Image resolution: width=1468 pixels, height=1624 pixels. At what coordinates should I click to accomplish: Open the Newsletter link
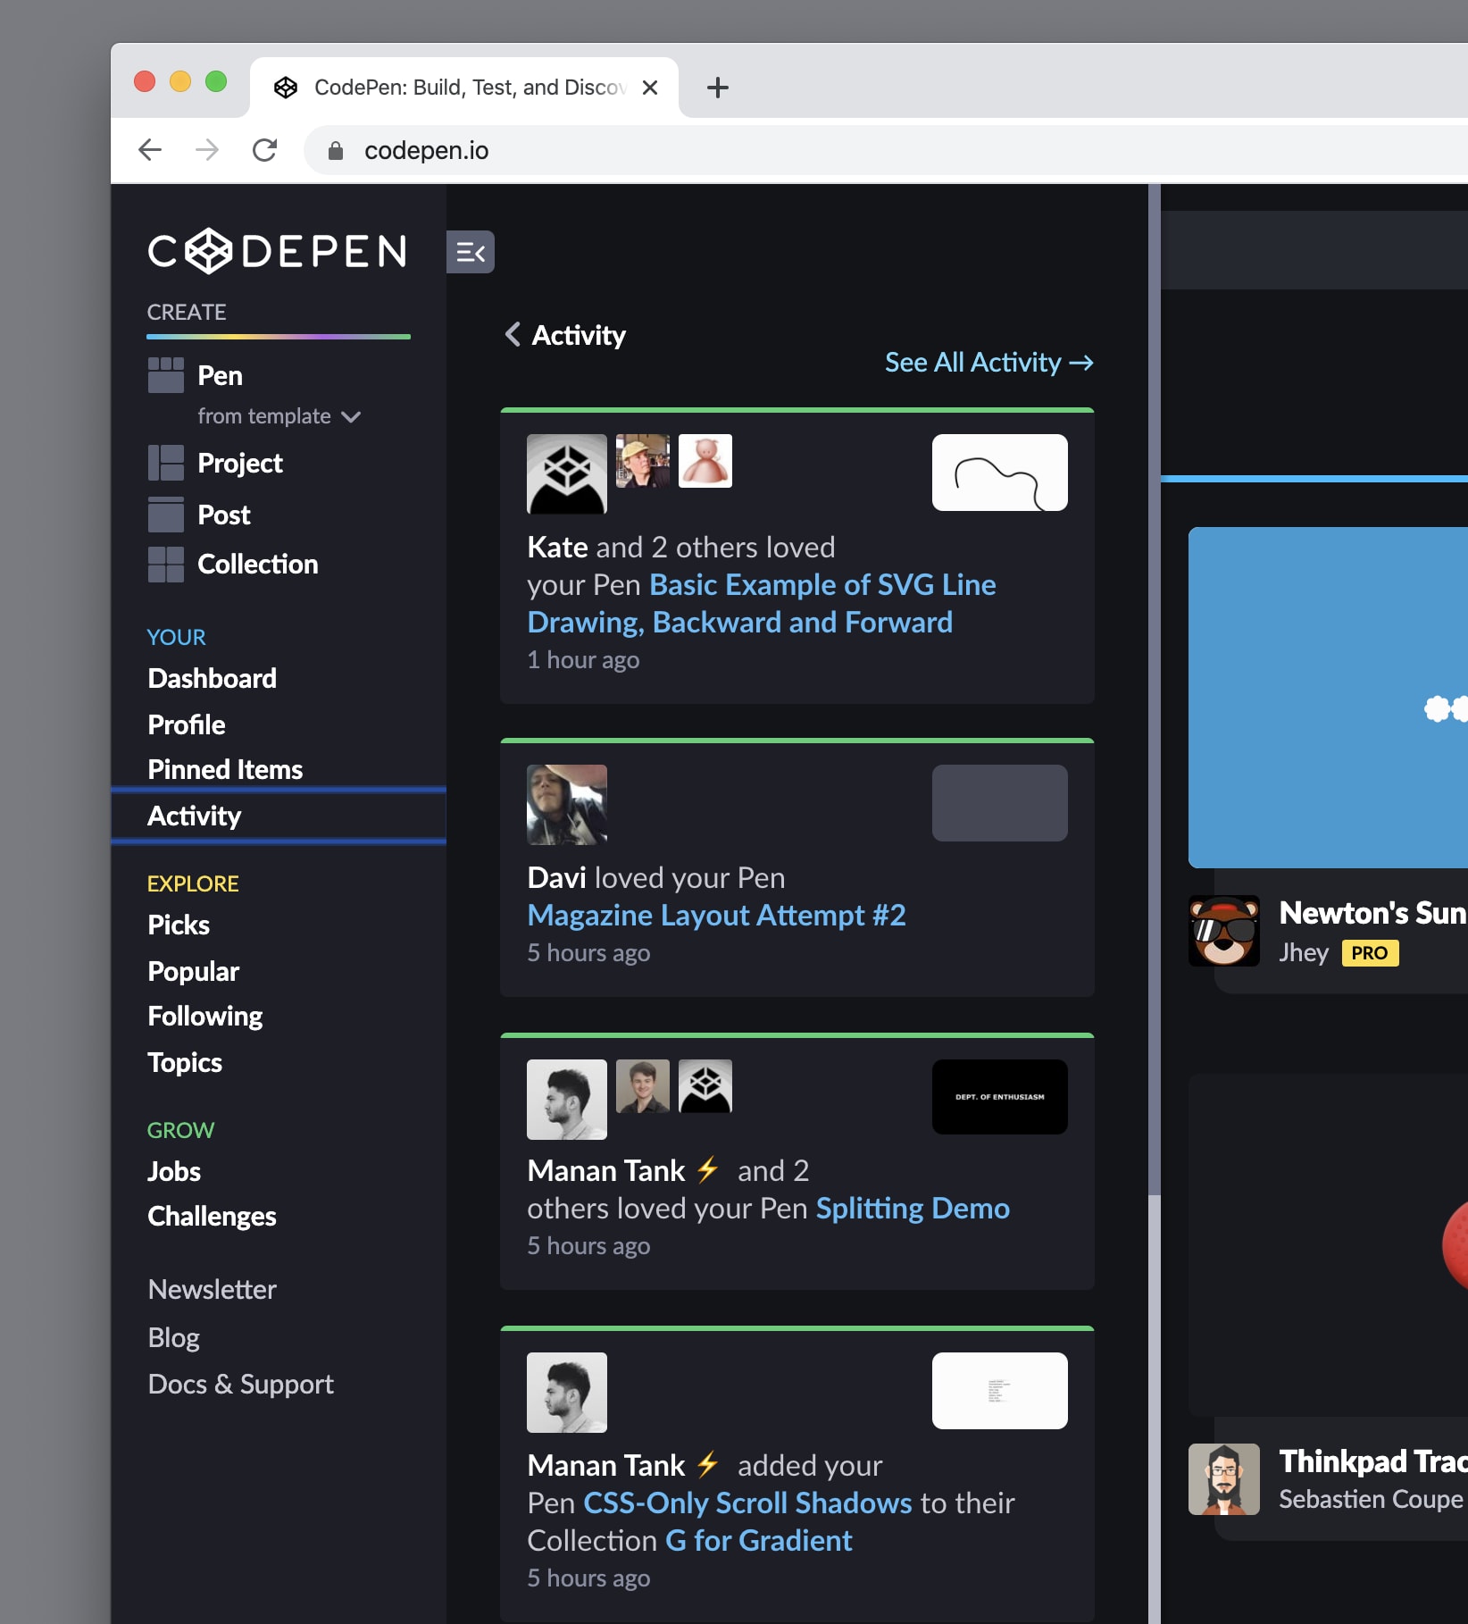(x=213, y=1290)
